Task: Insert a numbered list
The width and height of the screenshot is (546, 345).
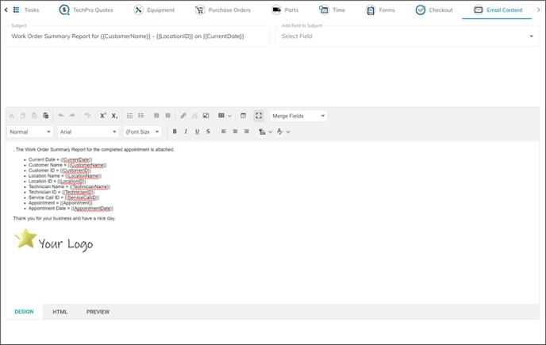Action: (130, 116)
